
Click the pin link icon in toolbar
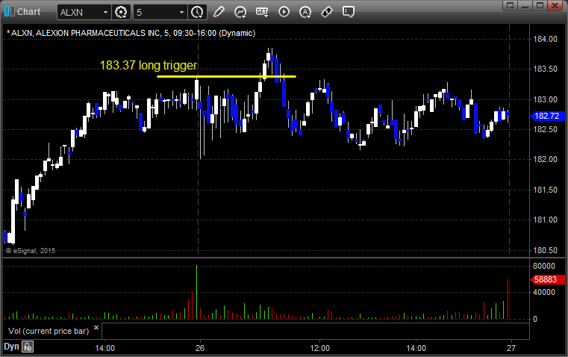click(x=327, y=12)
